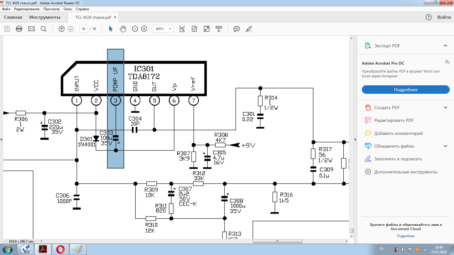Screen dimensions: 454x255
Task: Click the Zoom in plus icon
Action: [144, 29]
